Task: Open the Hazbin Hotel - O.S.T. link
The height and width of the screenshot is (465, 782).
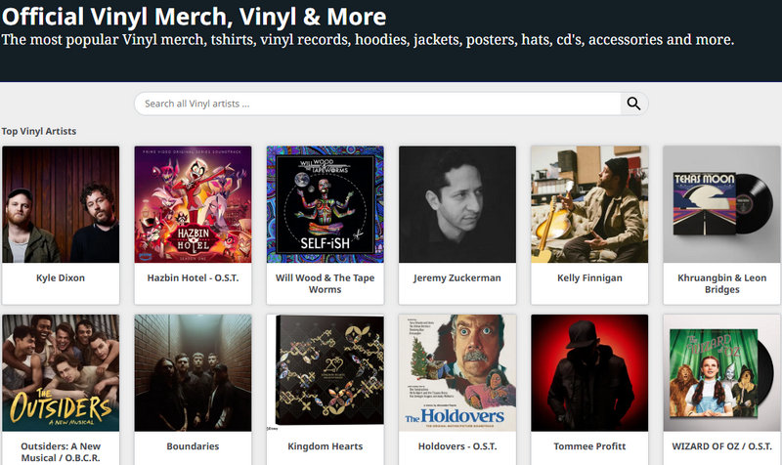Action: (193, 278)
